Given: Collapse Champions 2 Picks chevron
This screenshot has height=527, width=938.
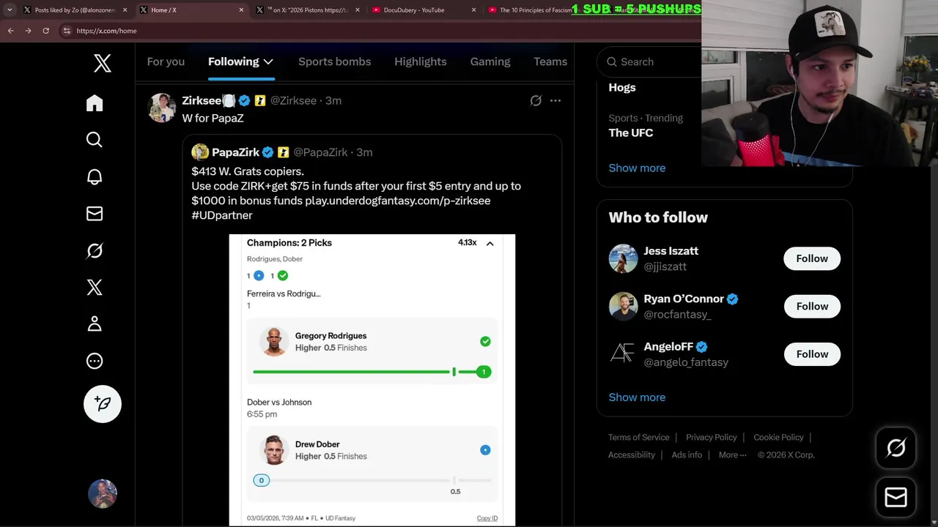Looking at the screenshot, I should tap(490, 243).
